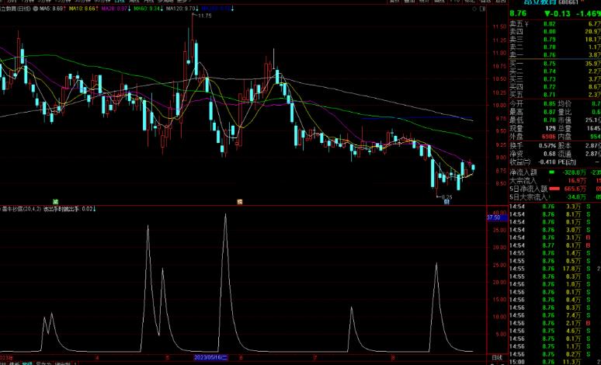Click the ¥ symbol beside 卖五
This screenshot has width=601, height=365.
[x=526, y=24]
